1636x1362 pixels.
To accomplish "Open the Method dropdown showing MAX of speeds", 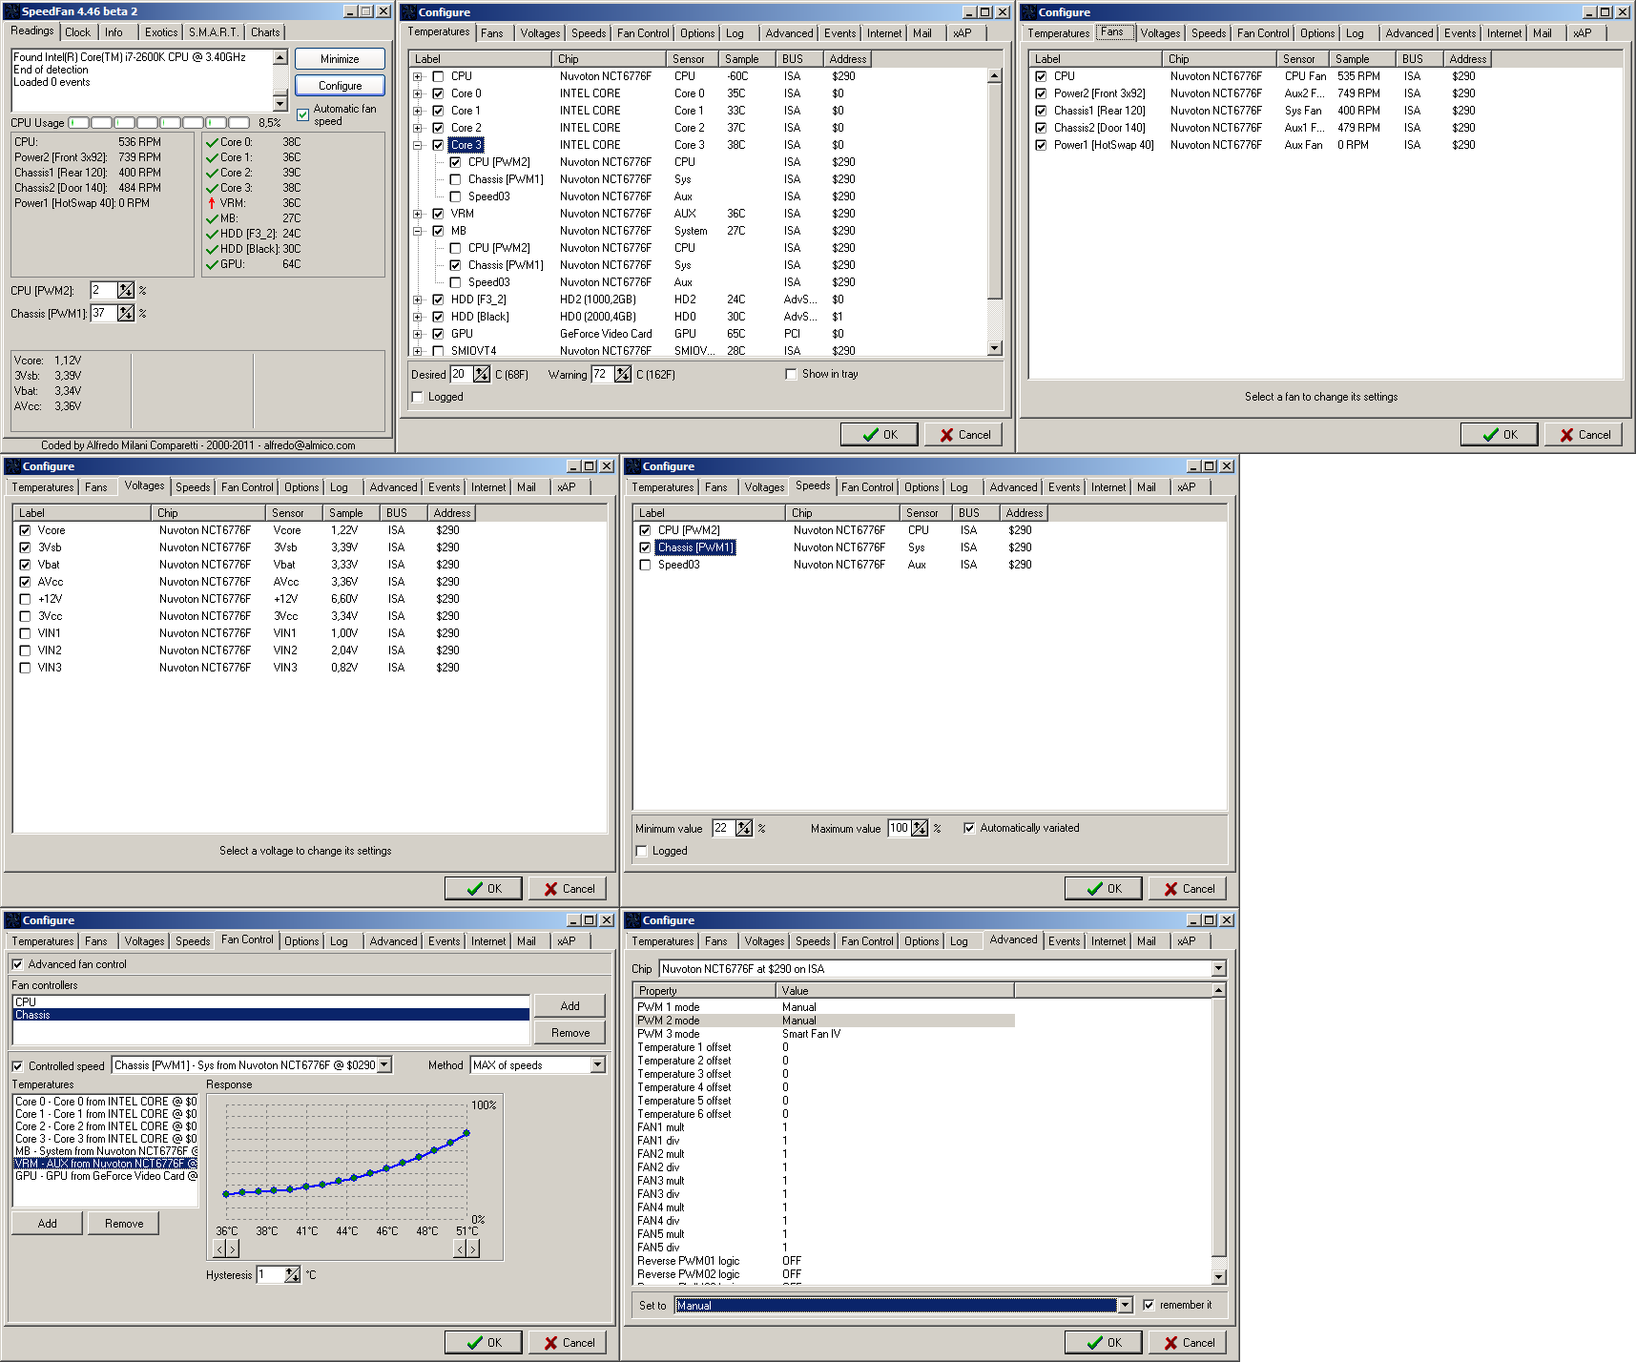I will (x=598, y=1064).
